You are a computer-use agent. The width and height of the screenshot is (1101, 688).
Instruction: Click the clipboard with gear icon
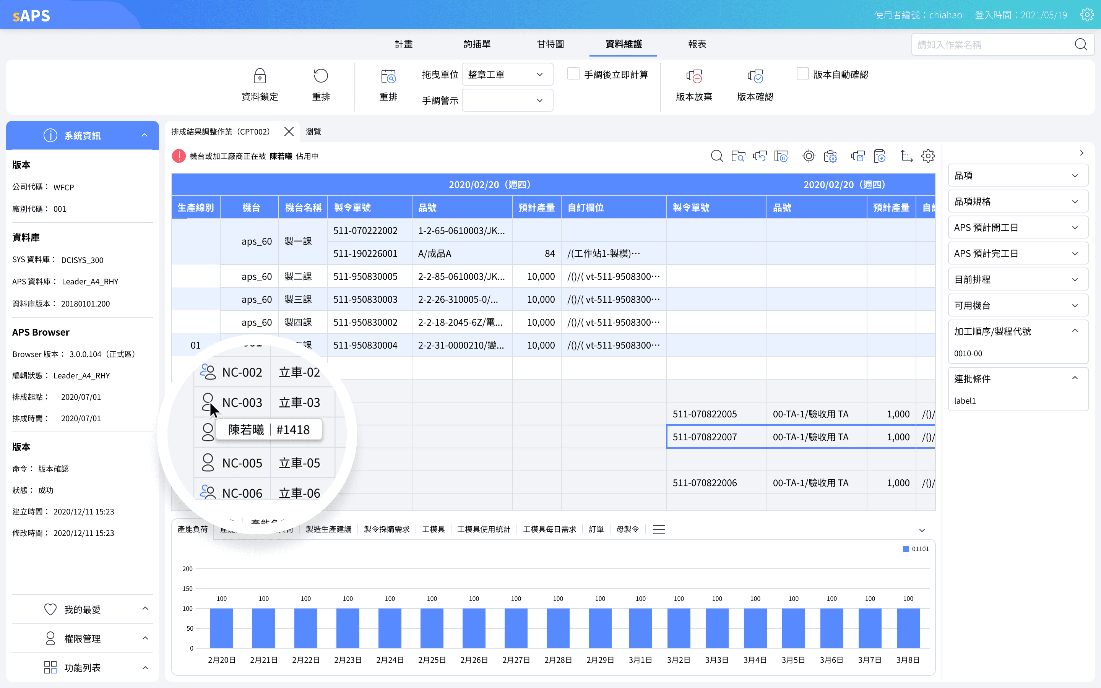pos(830,156)
